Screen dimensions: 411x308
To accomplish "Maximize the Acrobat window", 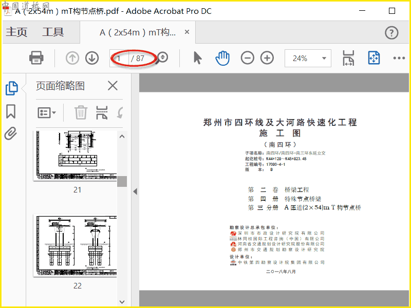I will (x=392, y=11).
